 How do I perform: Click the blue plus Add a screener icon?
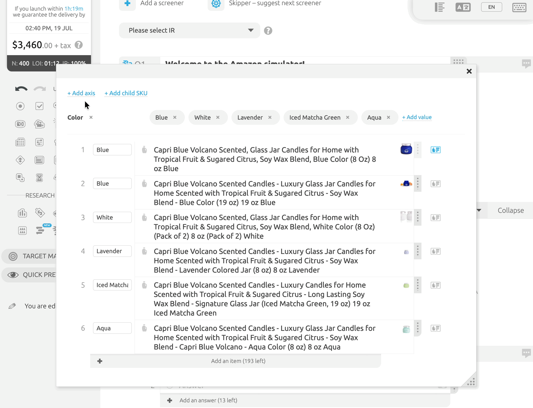[127, 4]
